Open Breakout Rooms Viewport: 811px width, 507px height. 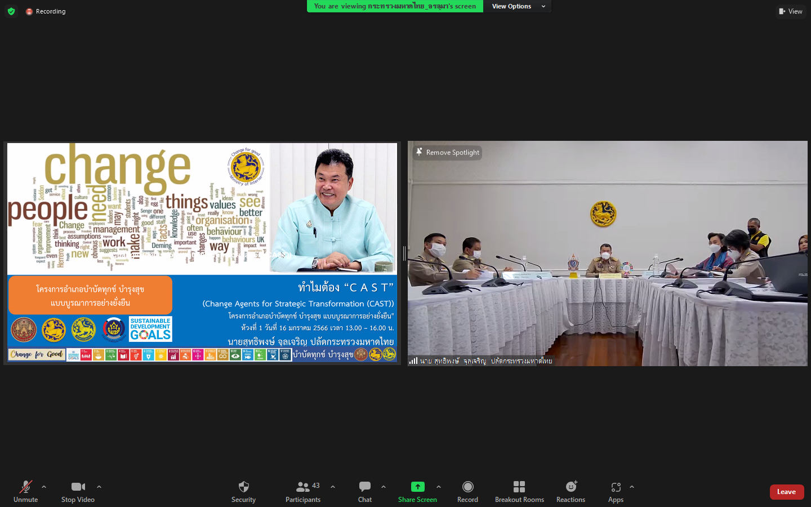point(519,491)
